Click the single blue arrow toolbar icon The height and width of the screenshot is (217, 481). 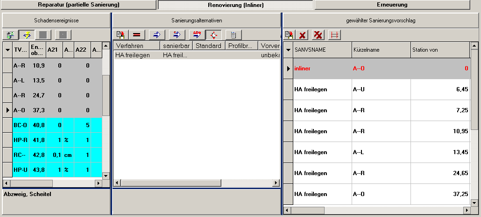pyautogui.click(x=156, y=34)
